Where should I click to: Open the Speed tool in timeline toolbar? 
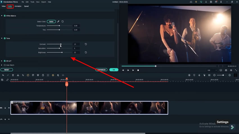pyautogui.click(x=28, y=75)
